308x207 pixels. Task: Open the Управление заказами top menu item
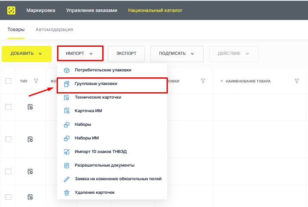pos(92,10)
